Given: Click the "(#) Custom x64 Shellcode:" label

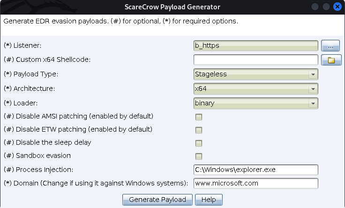Looking at the screenshot, I should [x=47, y=59].
